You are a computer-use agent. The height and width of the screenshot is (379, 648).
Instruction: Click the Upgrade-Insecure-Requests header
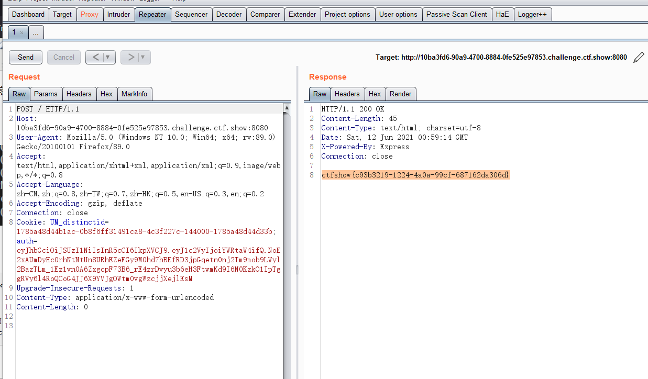pos(75,288)
